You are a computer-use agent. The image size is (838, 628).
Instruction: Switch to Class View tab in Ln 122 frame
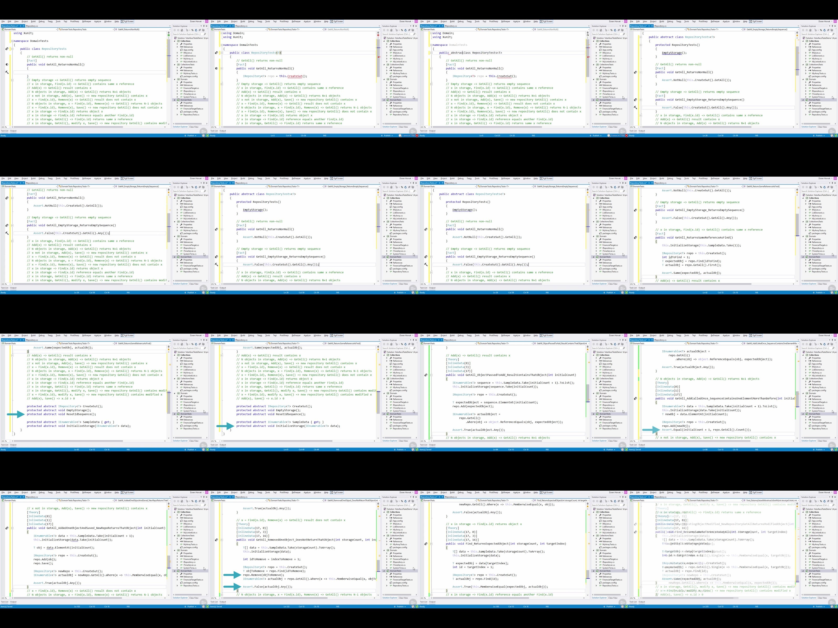click(403, 598)
